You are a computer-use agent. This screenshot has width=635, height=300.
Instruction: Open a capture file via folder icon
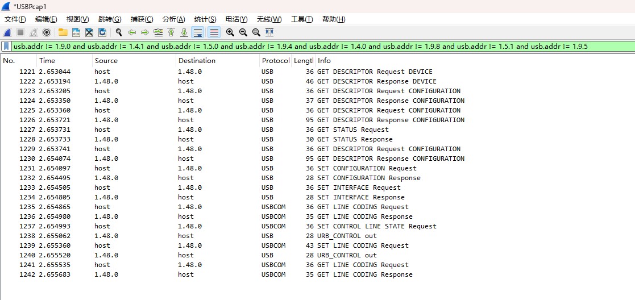[x=63, y=32]
